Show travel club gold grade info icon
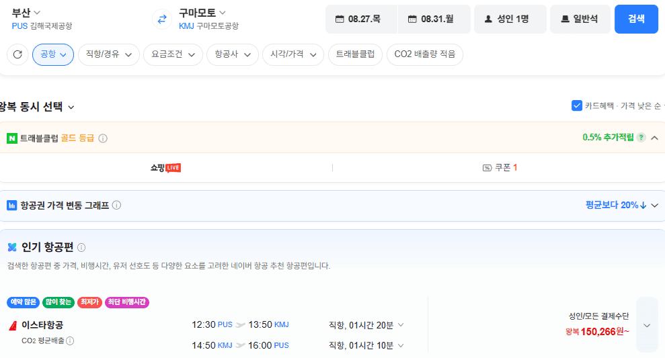This screenshot has width=665, height=358. (x=103, y=138)
